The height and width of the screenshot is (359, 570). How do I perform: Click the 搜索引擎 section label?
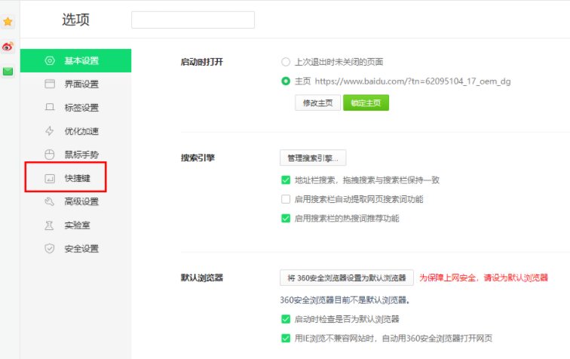(198, 158)
